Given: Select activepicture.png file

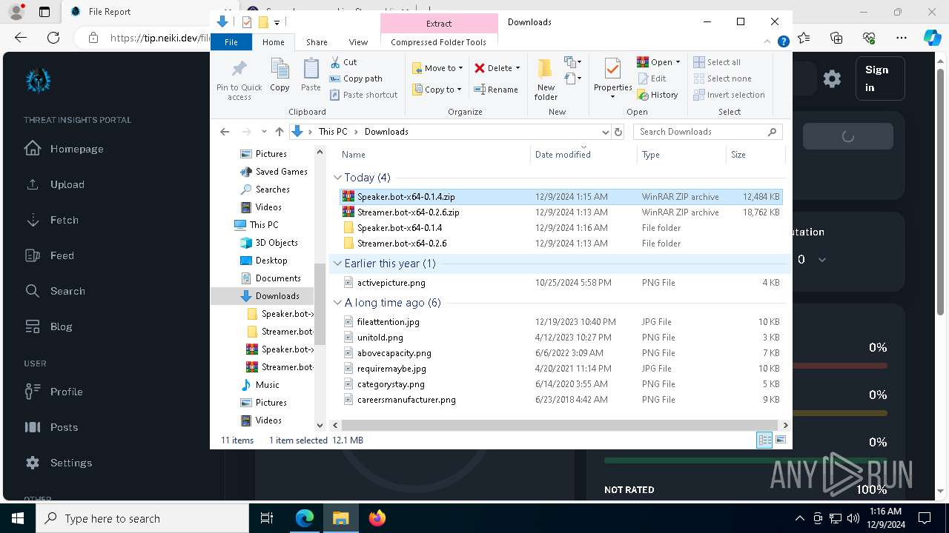Looking at the screenshot, I should click(561, 283).
